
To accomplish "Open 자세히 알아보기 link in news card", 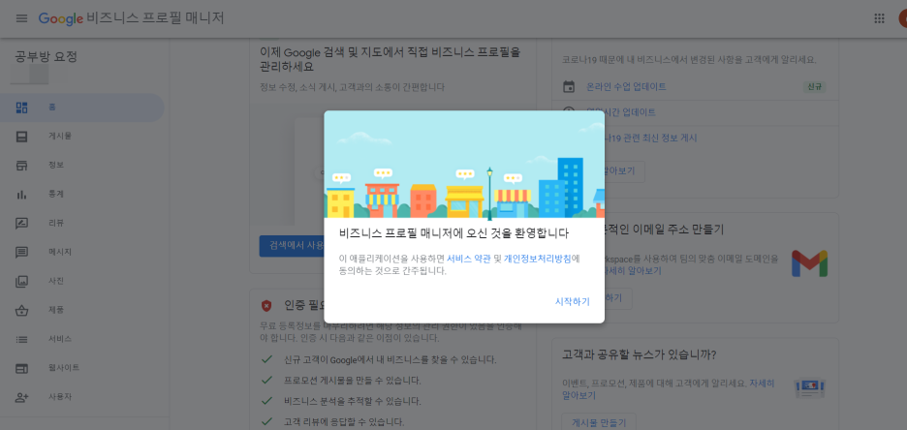I will click(x=668, y=389).
